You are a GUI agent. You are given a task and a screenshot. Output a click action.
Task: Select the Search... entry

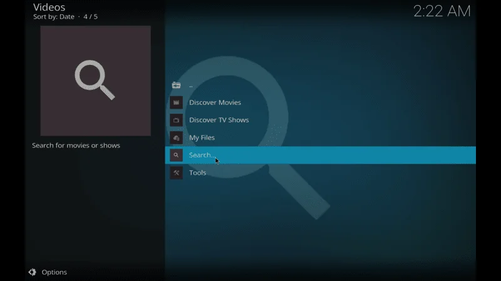coord(320,155)
